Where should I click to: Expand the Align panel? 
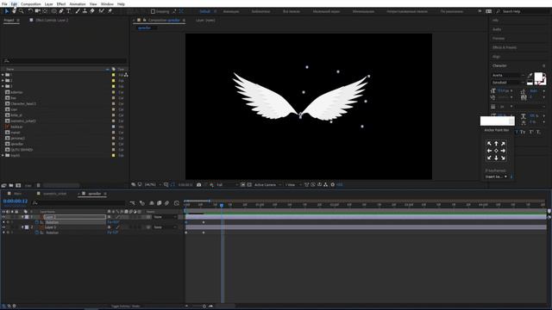tap(497, 57)
